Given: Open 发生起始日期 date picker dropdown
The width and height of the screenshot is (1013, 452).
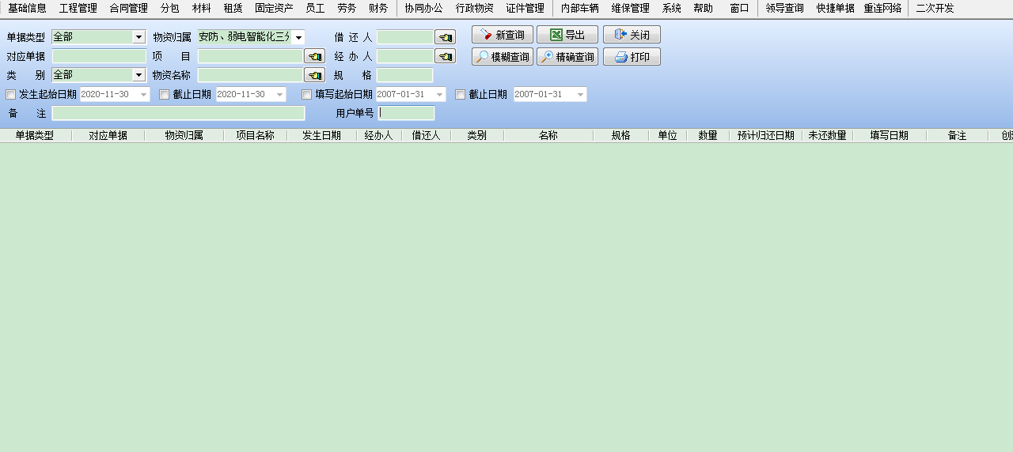Looking at the screenshot, I should 143,95.
